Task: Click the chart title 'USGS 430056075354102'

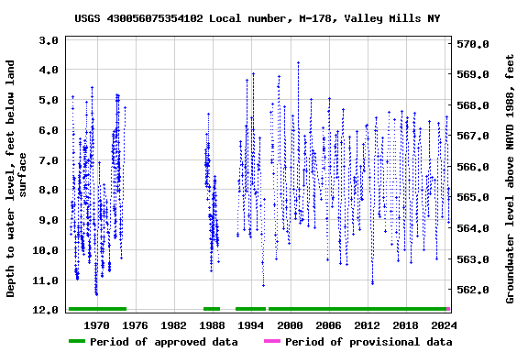Action: [138, 18]
